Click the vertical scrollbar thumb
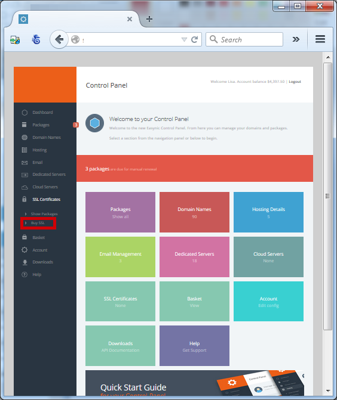Screen dimensions: 337x400 pos(327,196)
